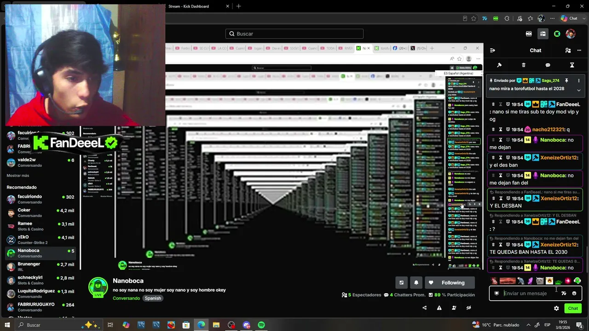Screen dimensions: 589x331
Task: Open the schneckyirl recommended channel
Action: [40, 280]
